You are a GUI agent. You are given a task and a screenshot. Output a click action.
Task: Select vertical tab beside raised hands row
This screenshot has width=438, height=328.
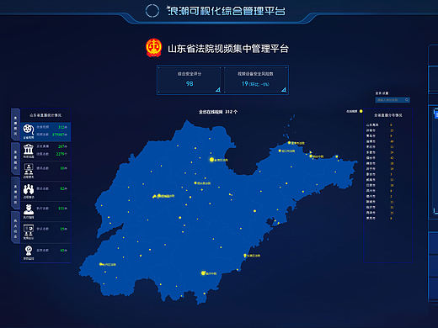(15, 193)
